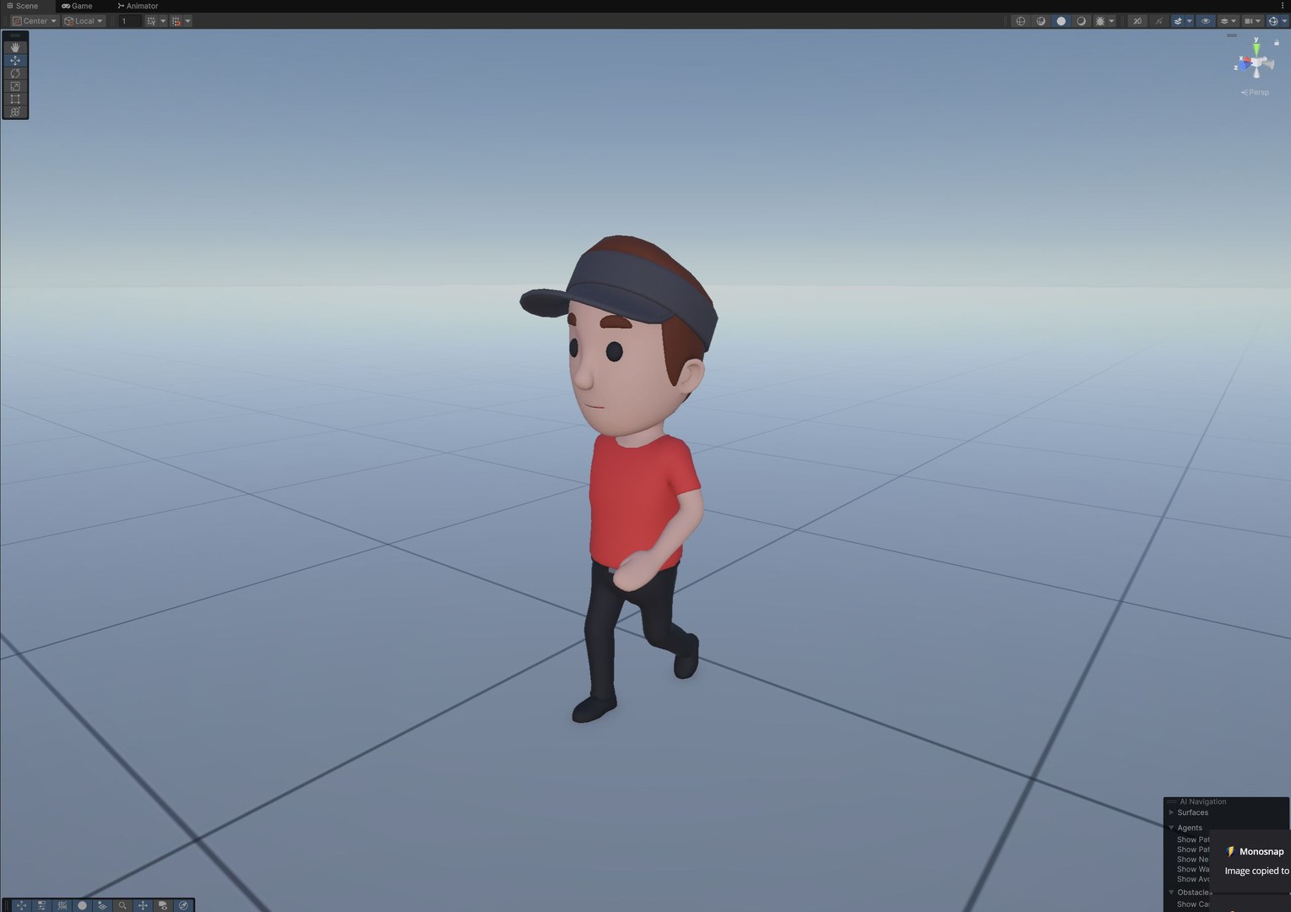Image resolution: width=1291 pixels, height=912 pixels.
Task: Click the green Y axis on orientation gizmo
Action: pos(1256,47)
